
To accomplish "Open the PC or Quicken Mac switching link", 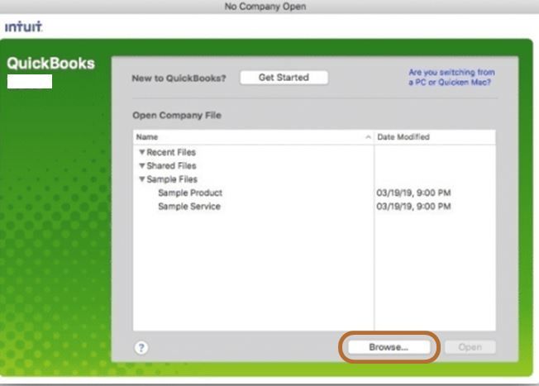I will click(451, 77).
